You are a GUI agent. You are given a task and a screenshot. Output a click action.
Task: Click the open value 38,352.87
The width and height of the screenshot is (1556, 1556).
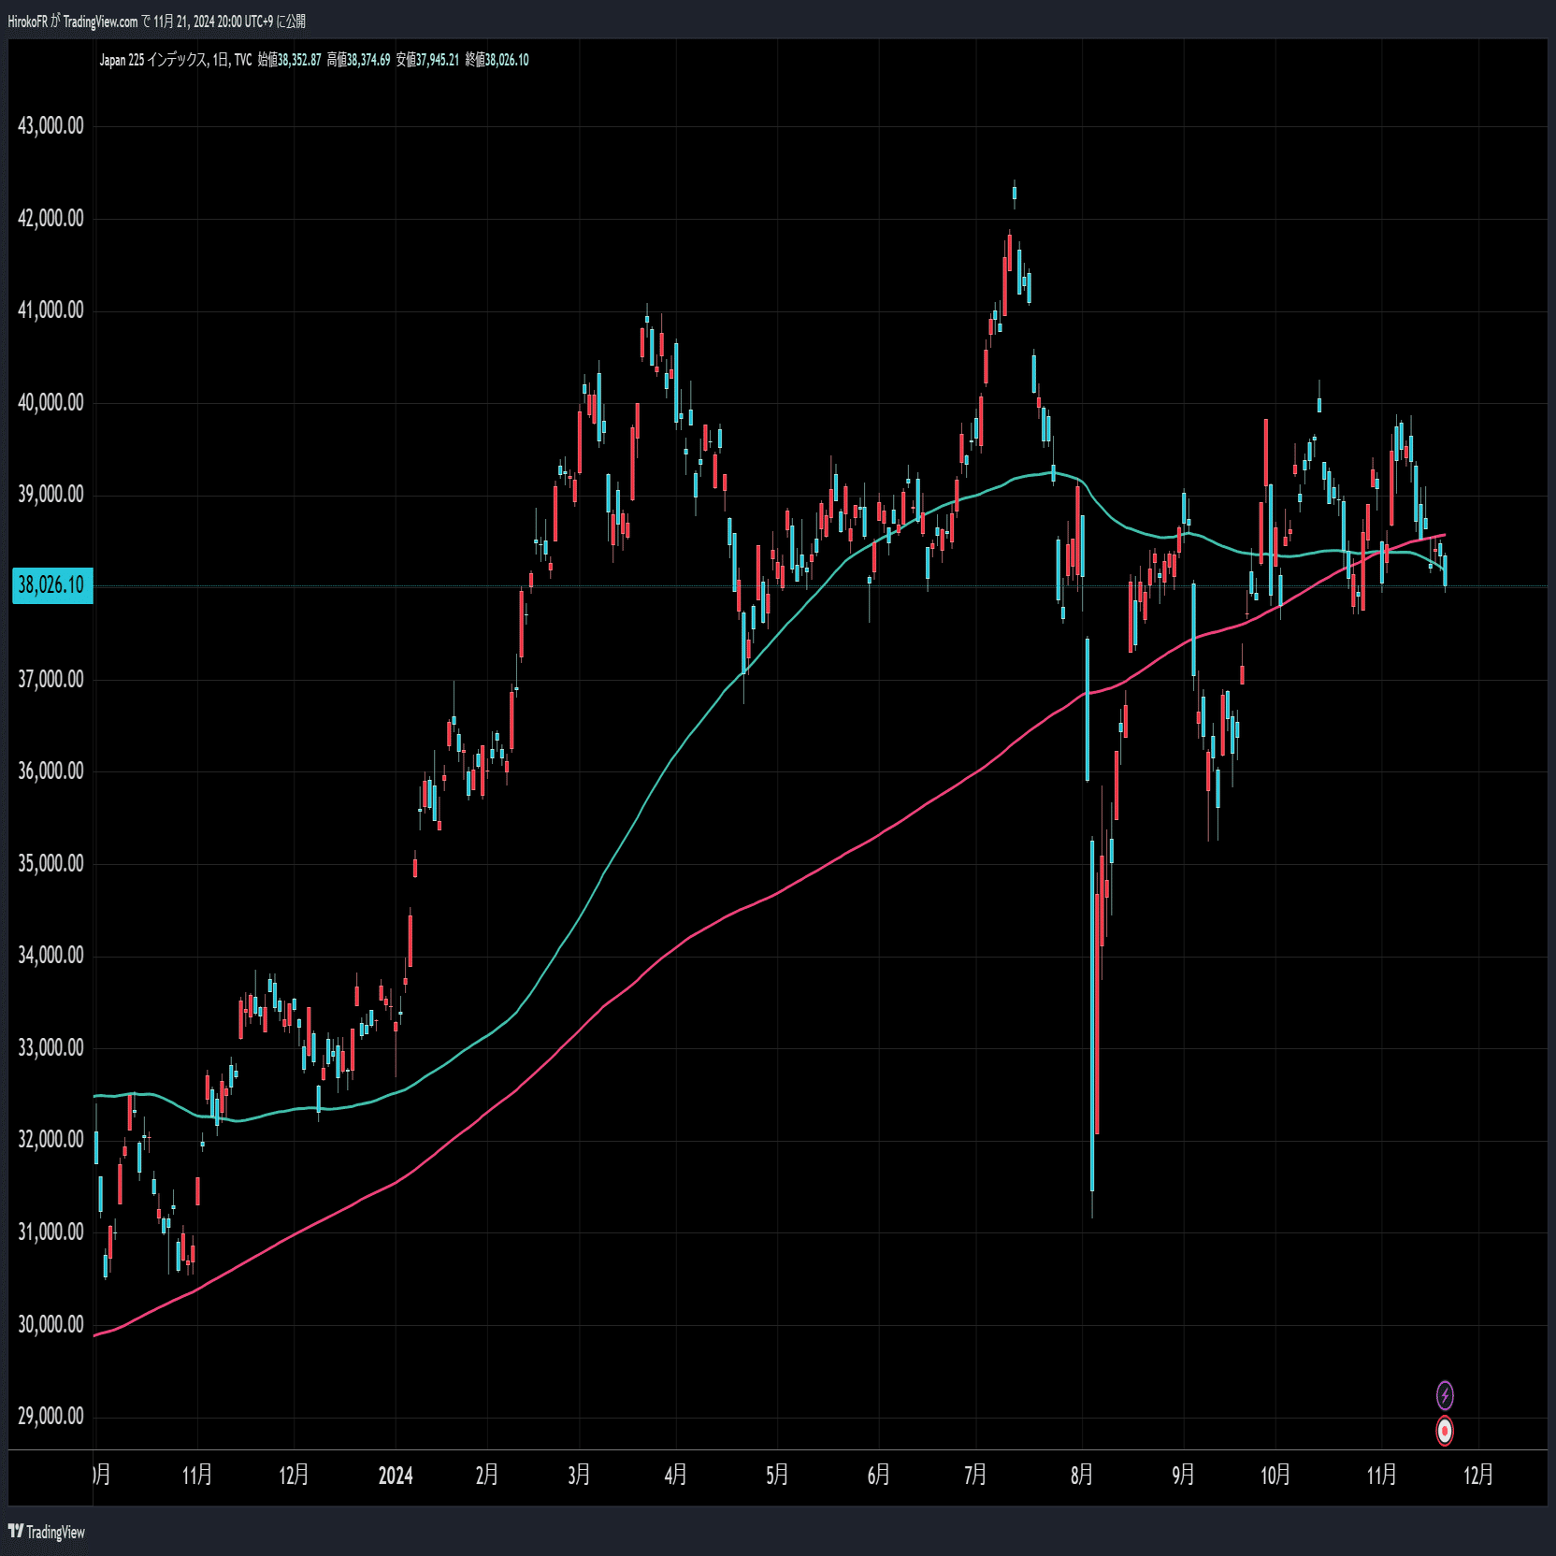[299, 60]
